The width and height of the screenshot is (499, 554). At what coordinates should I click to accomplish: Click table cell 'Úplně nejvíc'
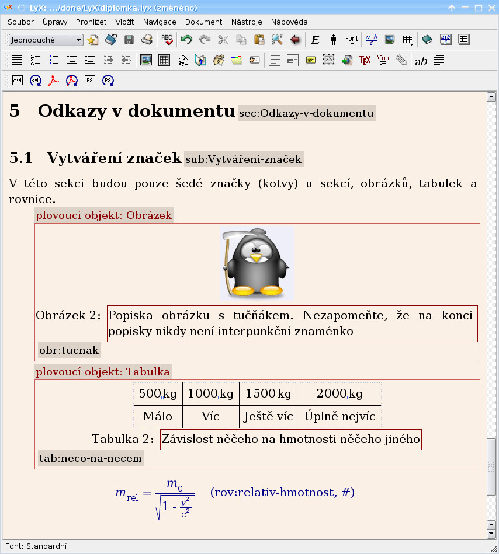340,417
